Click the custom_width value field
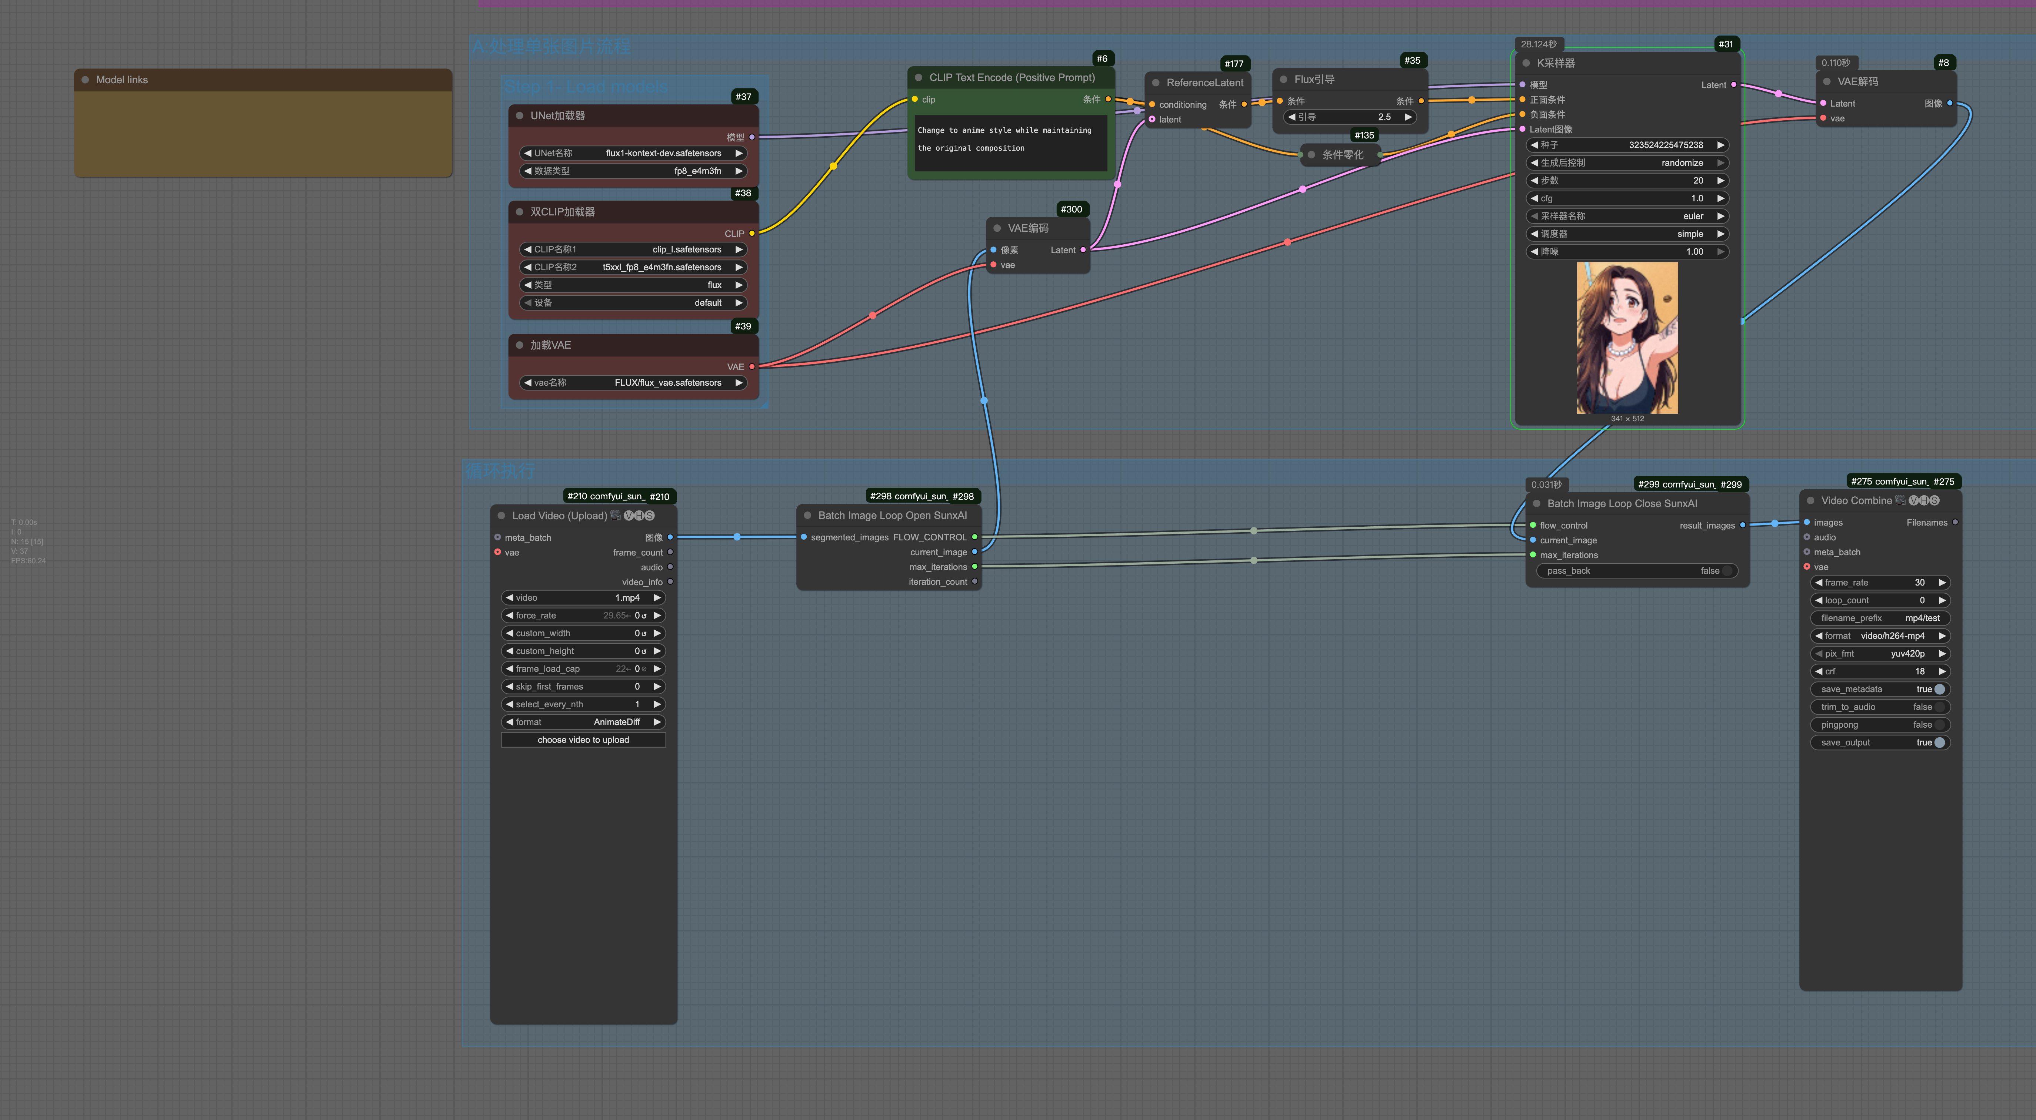 click(583, 633)
